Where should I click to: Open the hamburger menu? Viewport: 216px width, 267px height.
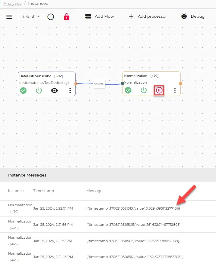coord(9,17)
